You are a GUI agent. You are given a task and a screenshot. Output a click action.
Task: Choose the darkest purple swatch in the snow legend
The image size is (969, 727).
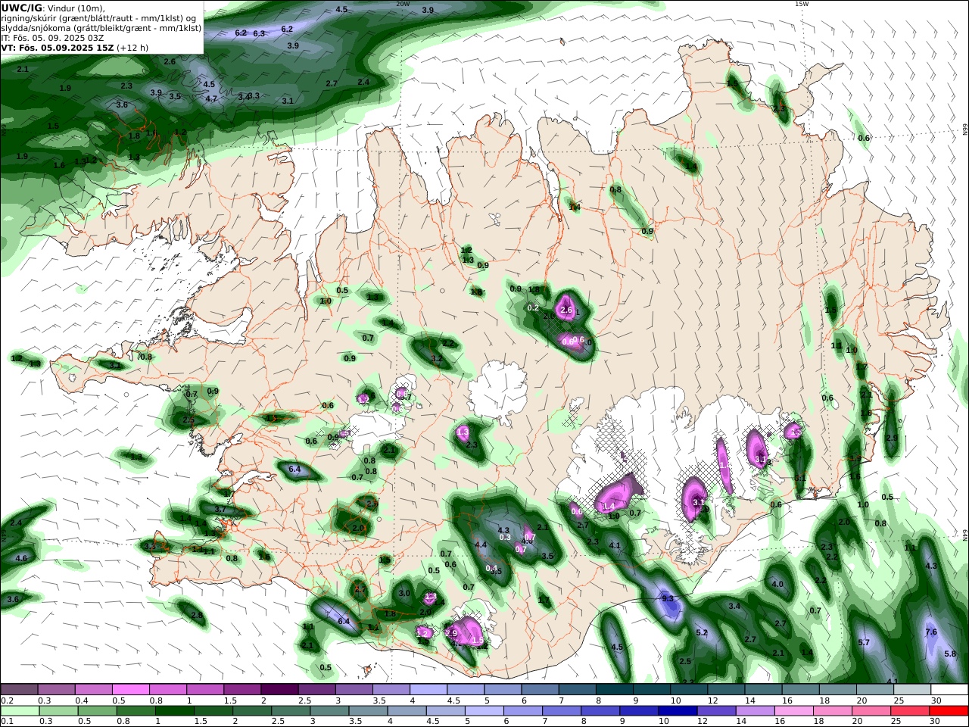point(279,690)
